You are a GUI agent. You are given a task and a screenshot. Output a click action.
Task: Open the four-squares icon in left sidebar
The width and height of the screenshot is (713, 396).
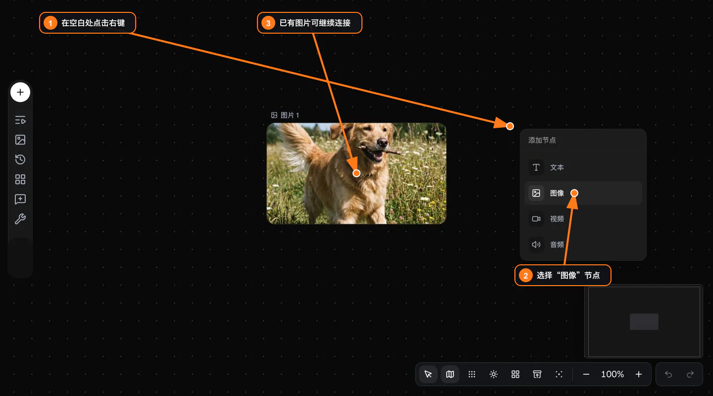(x=20, y=179)
